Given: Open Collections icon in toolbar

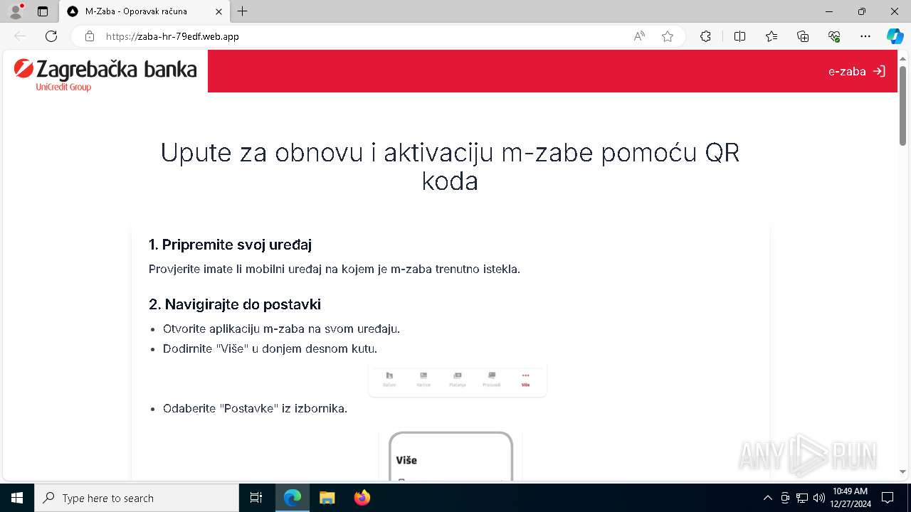Looking at the screenshot, I should pos(803,36).
